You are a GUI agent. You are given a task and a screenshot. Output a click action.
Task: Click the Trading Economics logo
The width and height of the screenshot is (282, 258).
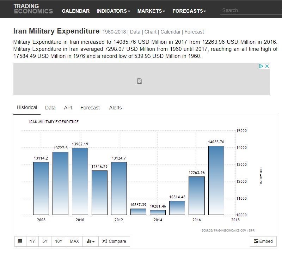point(33,9)
